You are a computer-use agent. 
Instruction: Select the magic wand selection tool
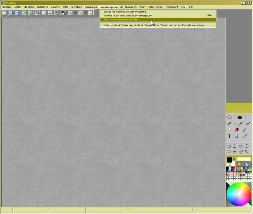pos(246,152)
